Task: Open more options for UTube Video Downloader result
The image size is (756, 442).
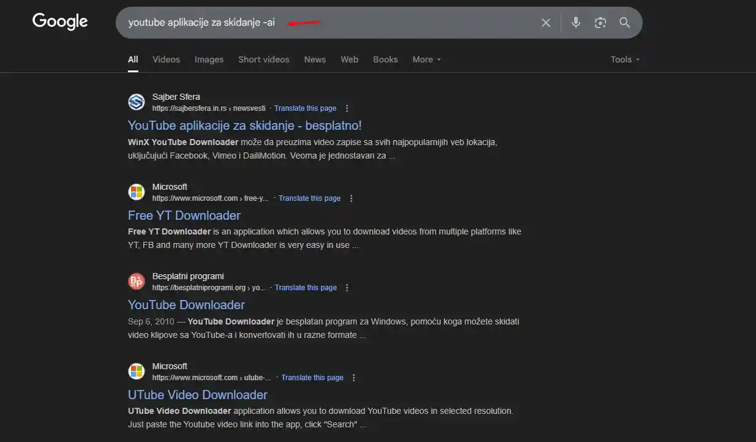Action: (x=354, y=378)
